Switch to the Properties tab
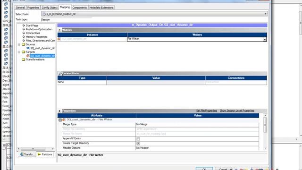 tap(33, 8)
